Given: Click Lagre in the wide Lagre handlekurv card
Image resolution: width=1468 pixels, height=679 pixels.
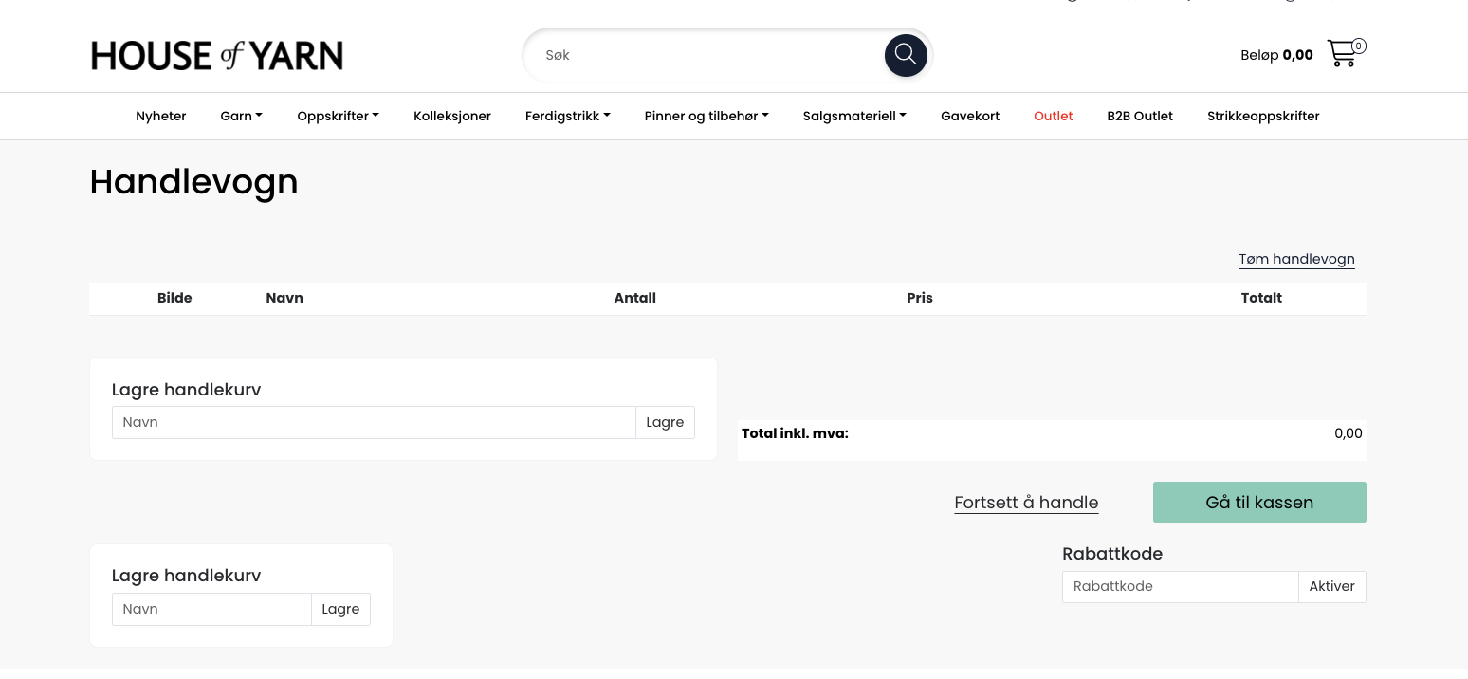Looking at the screenshot, I should [665, 422].
